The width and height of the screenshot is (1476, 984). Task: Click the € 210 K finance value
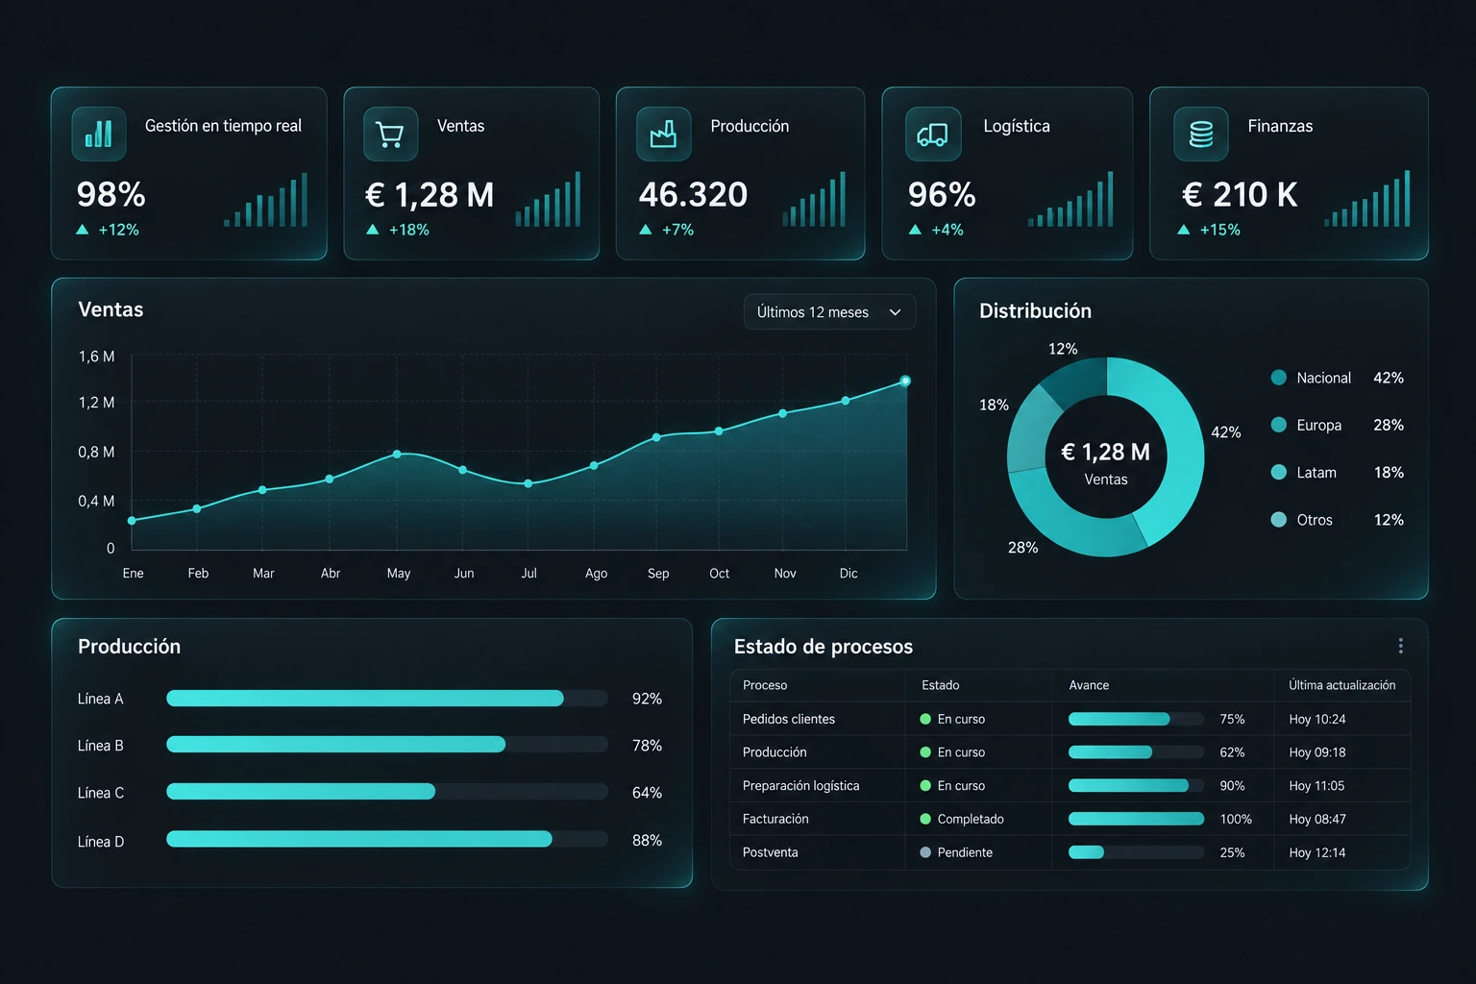tap(1240, 195)
